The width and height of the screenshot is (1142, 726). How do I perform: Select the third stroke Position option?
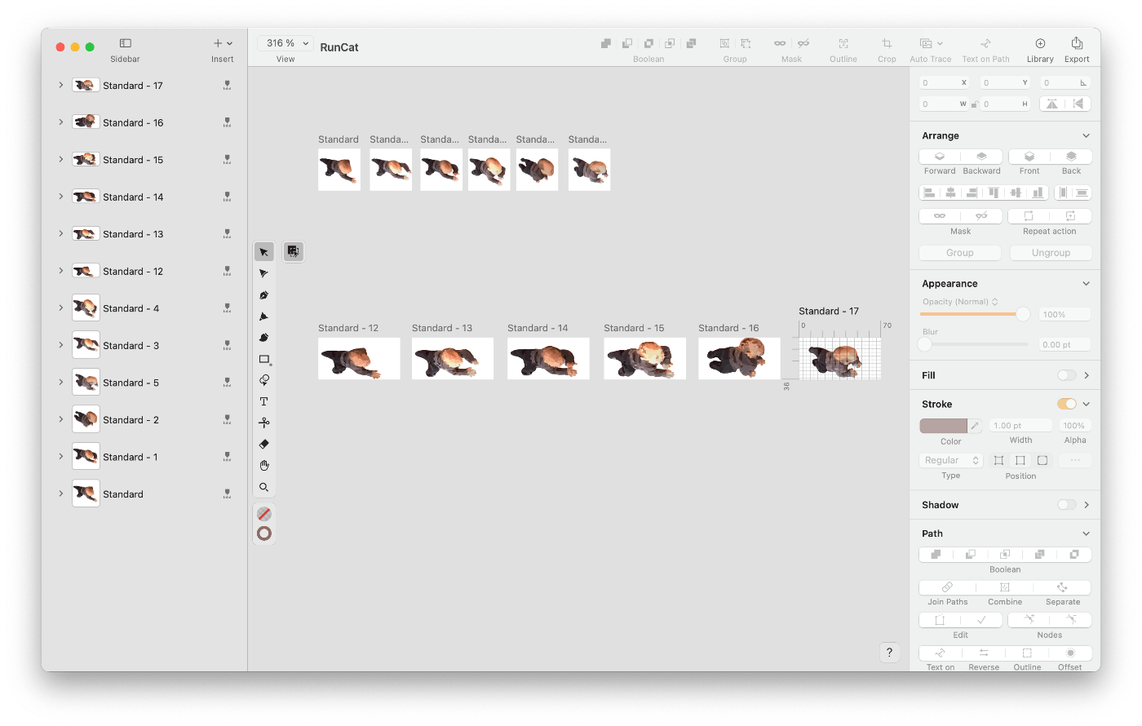pyautogui.click(x=1042, y=461)
